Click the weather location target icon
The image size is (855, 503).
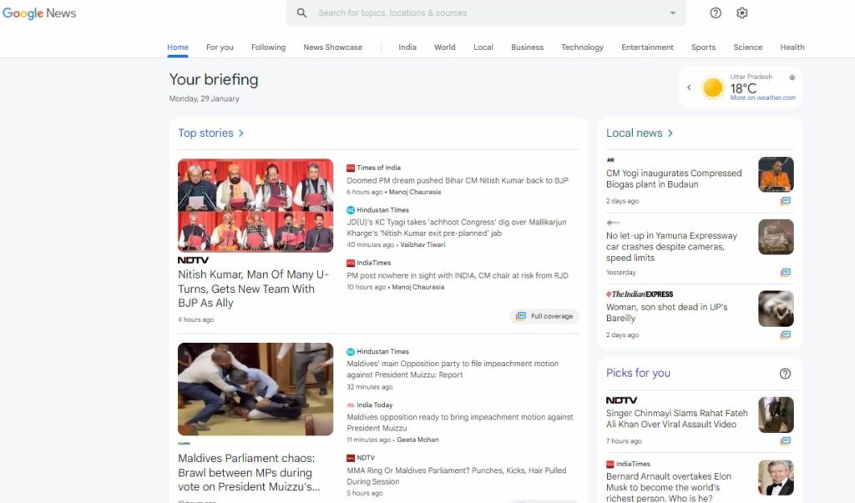coord(792,78)
